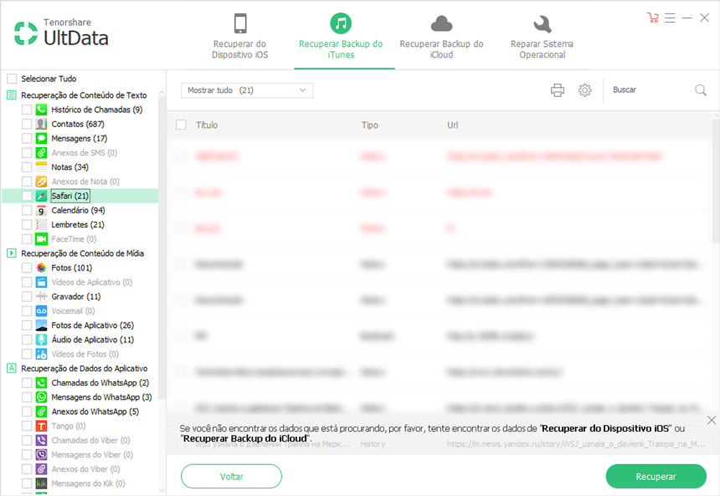Click the Tenorshare UltData logo
The image size is (720, 496).
tap(61, 33)
